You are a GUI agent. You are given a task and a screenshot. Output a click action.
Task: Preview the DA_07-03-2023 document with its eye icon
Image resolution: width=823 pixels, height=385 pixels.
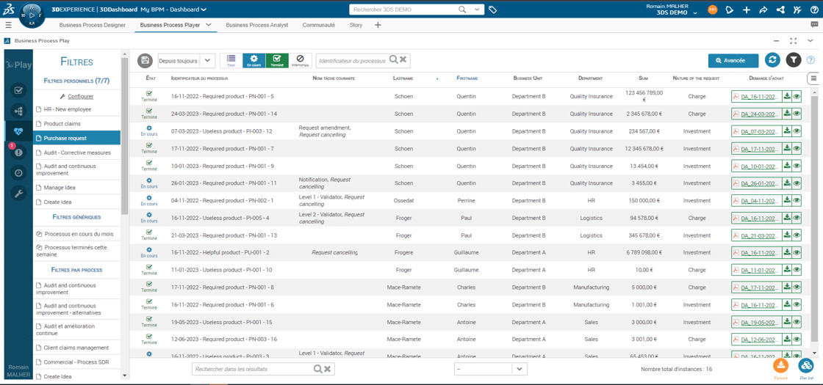(797, 131)
